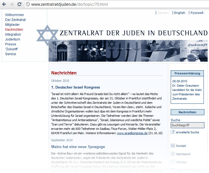
Task: Click the Suchbegriff search field
Action: [x=187, y=125]
